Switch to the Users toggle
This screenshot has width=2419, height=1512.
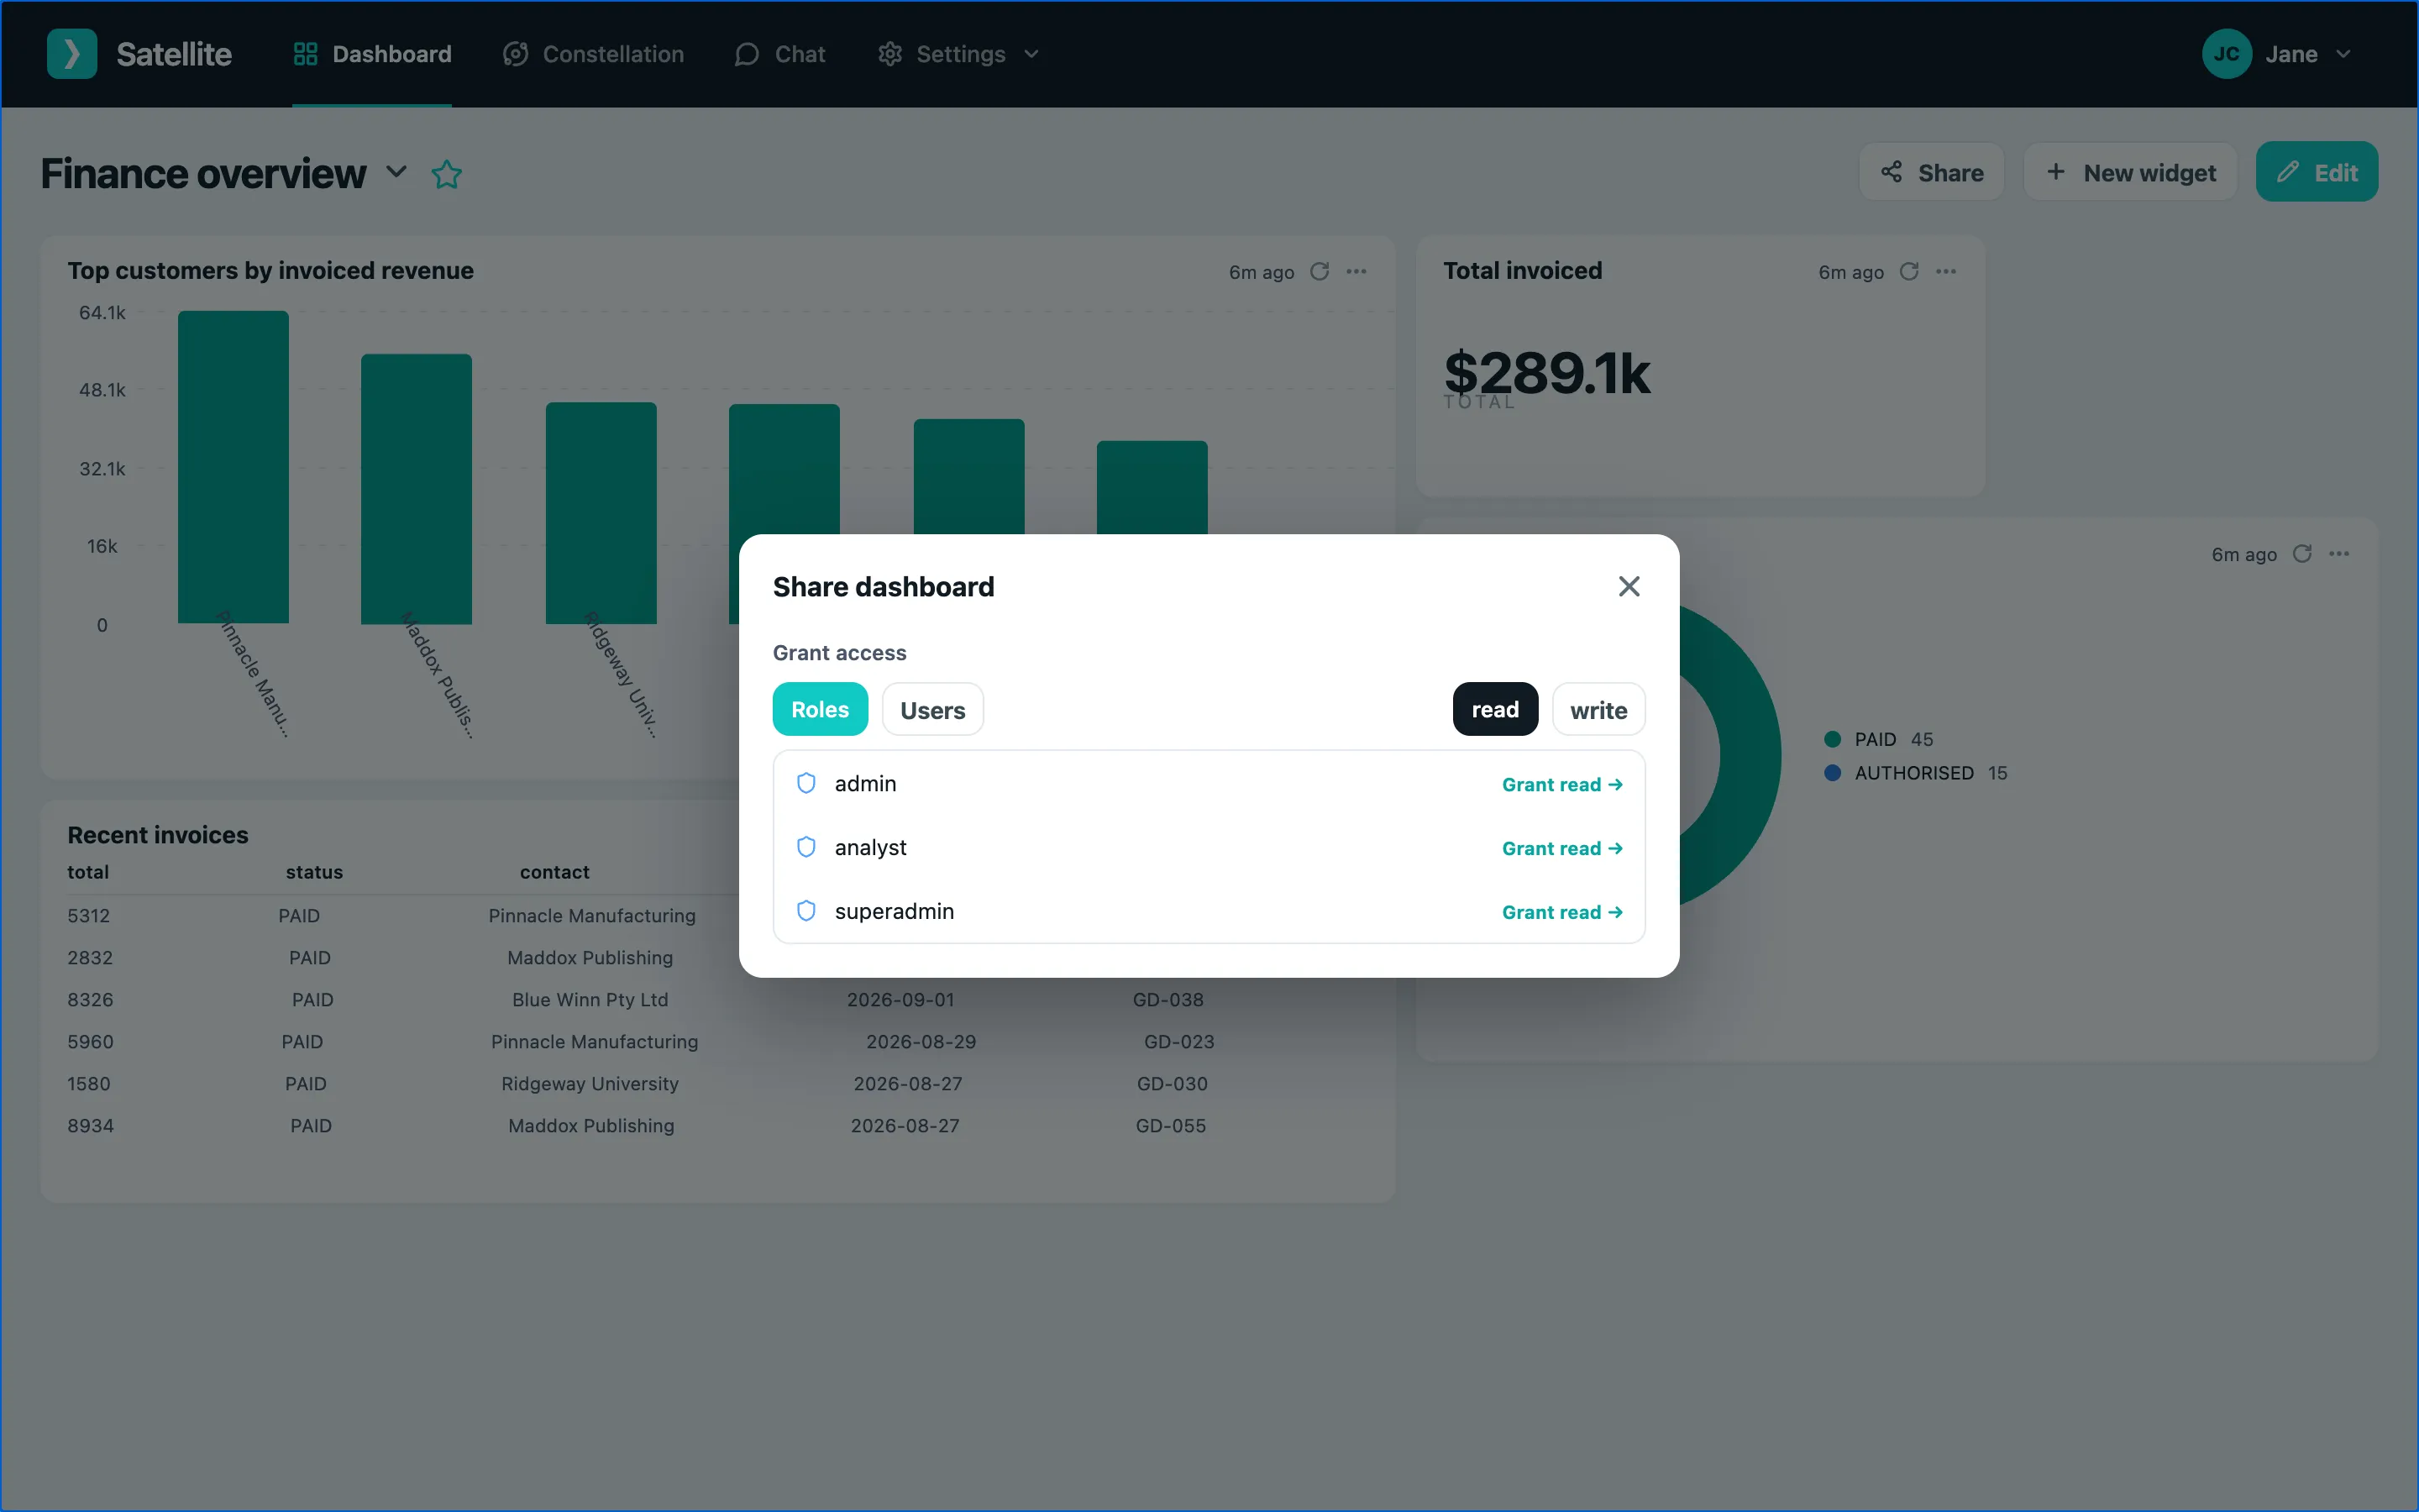pos(932,709)
